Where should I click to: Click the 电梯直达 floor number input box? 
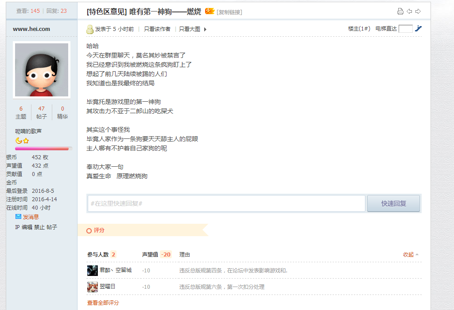pyautogui.click(x=406, y=28)
